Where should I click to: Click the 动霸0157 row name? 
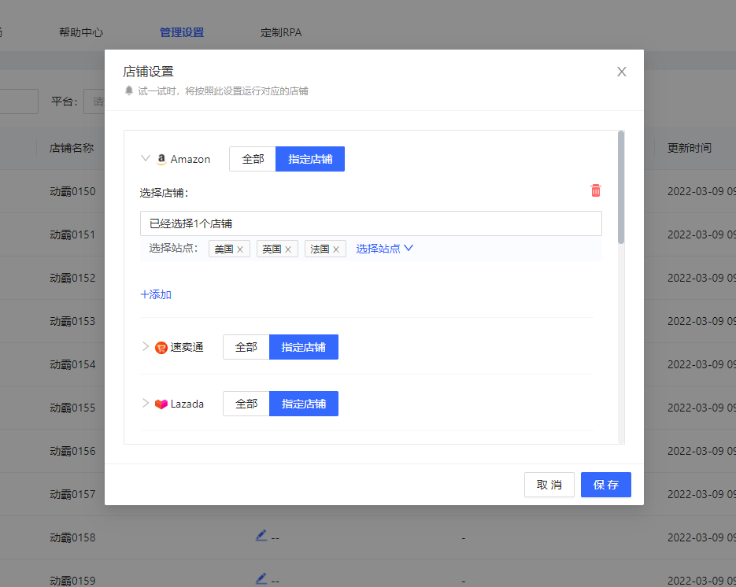click(x=72, y=494)
